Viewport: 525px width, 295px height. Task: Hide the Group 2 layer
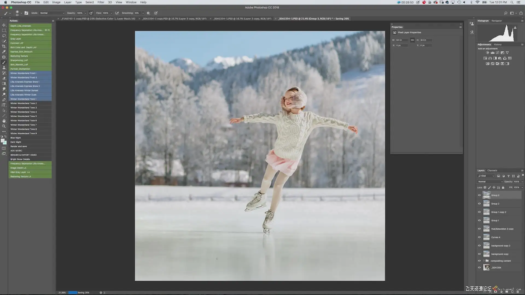479,203
